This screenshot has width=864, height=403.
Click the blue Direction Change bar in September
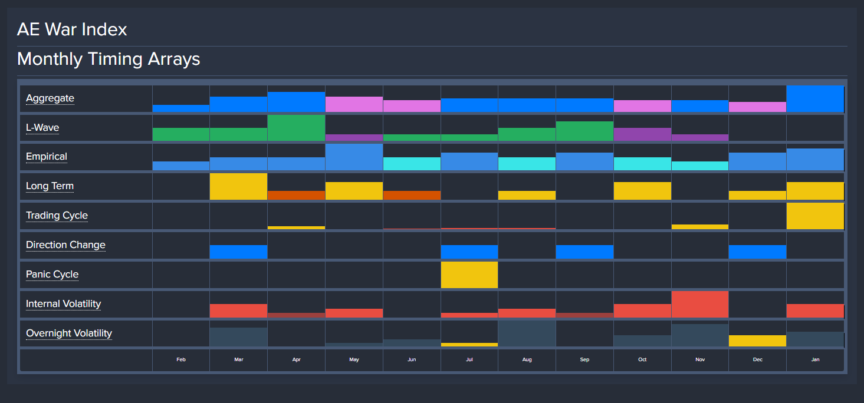tap(584, 252)
